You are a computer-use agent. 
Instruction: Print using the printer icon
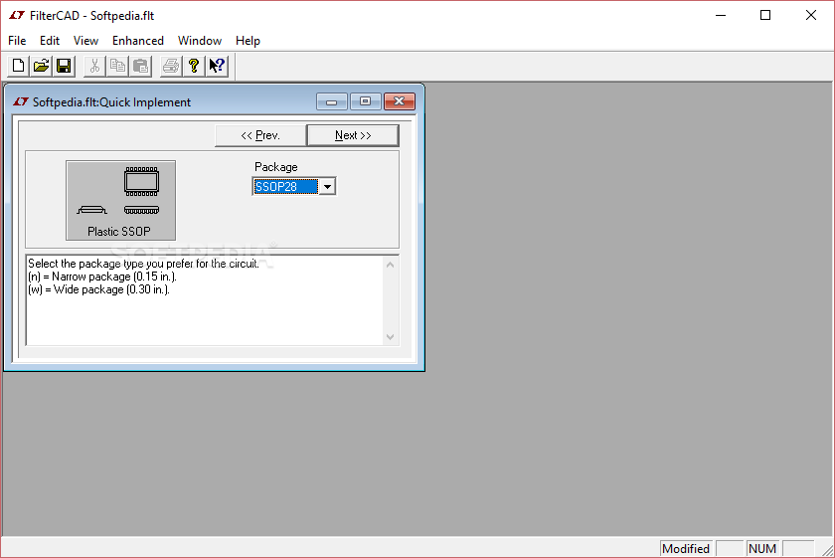click(x=171, y=66)
